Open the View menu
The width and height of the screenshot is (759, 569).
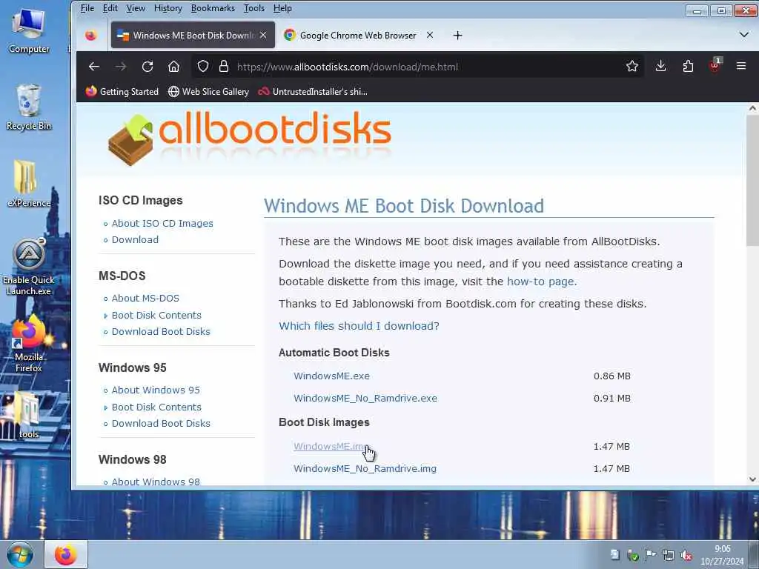pyautogui.click(x=136, y=8)
